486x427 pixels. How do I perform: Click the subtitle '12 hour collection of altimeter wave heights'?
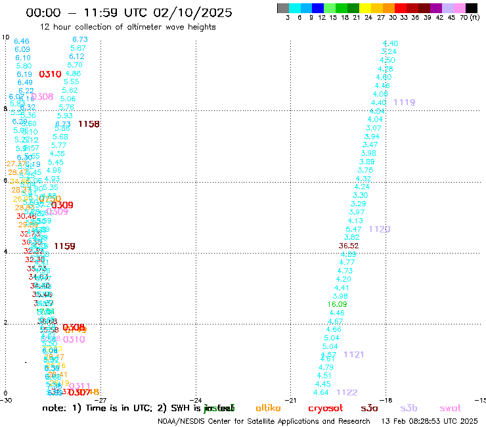pyautogui.click(x=127, y=27)
